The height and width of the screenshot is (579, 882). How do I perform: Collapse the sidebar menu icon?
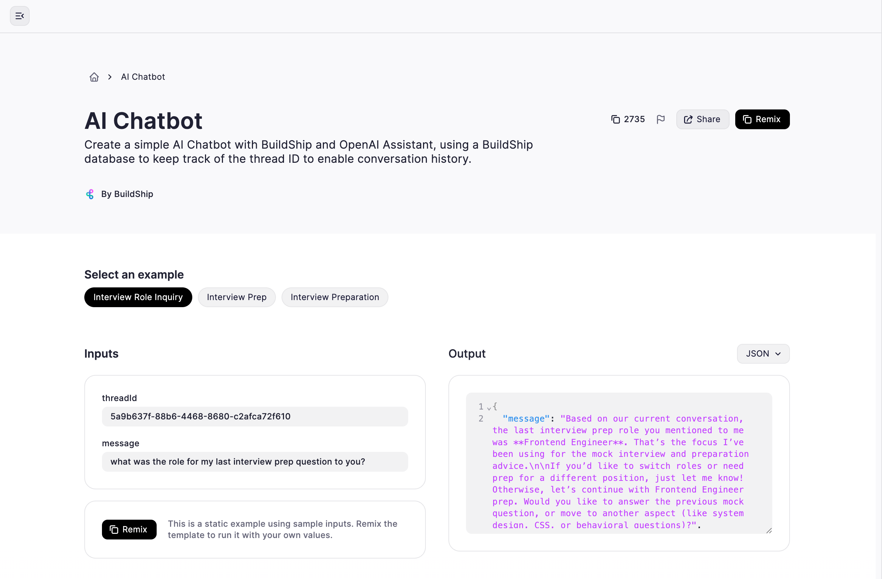pos(20,16)
